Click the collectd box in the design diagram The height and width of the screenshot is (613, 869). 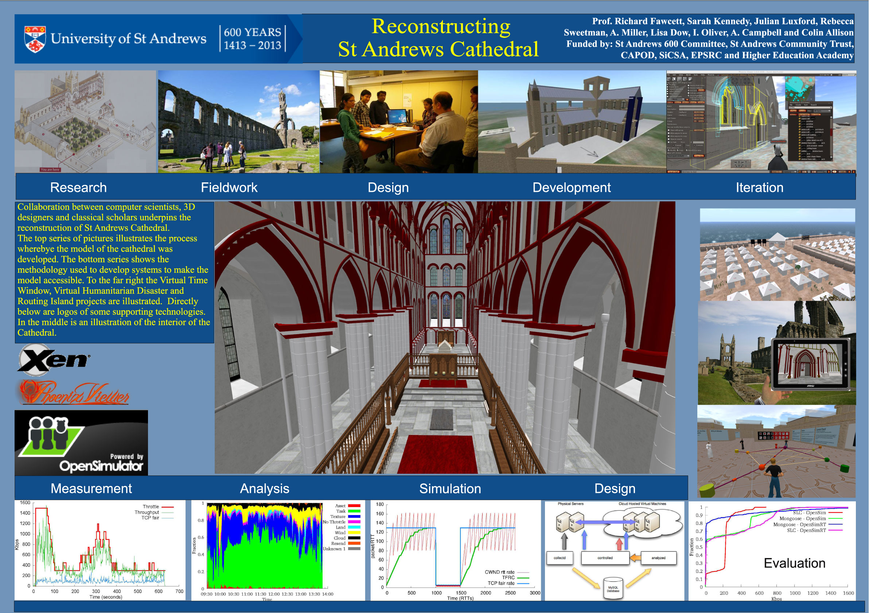click(560, 558)
